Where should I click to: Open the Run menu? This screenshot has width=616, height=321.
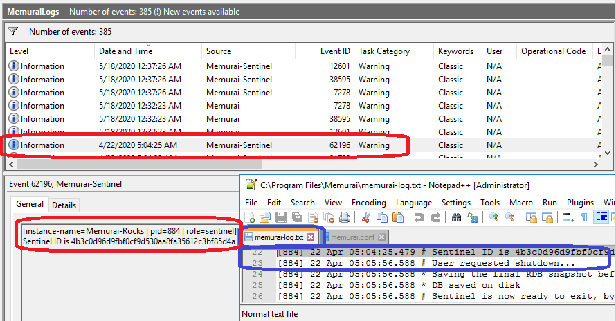pyautogui.click(x=550, y=202)
